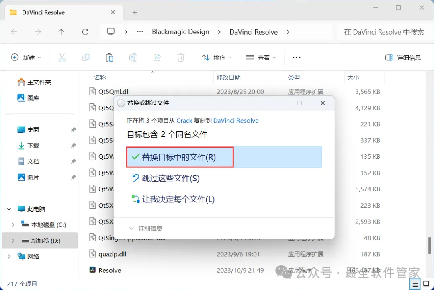Expand 详细信息 in the replace dialog
This screenshot has height=290, width=434.
(145, 228)
